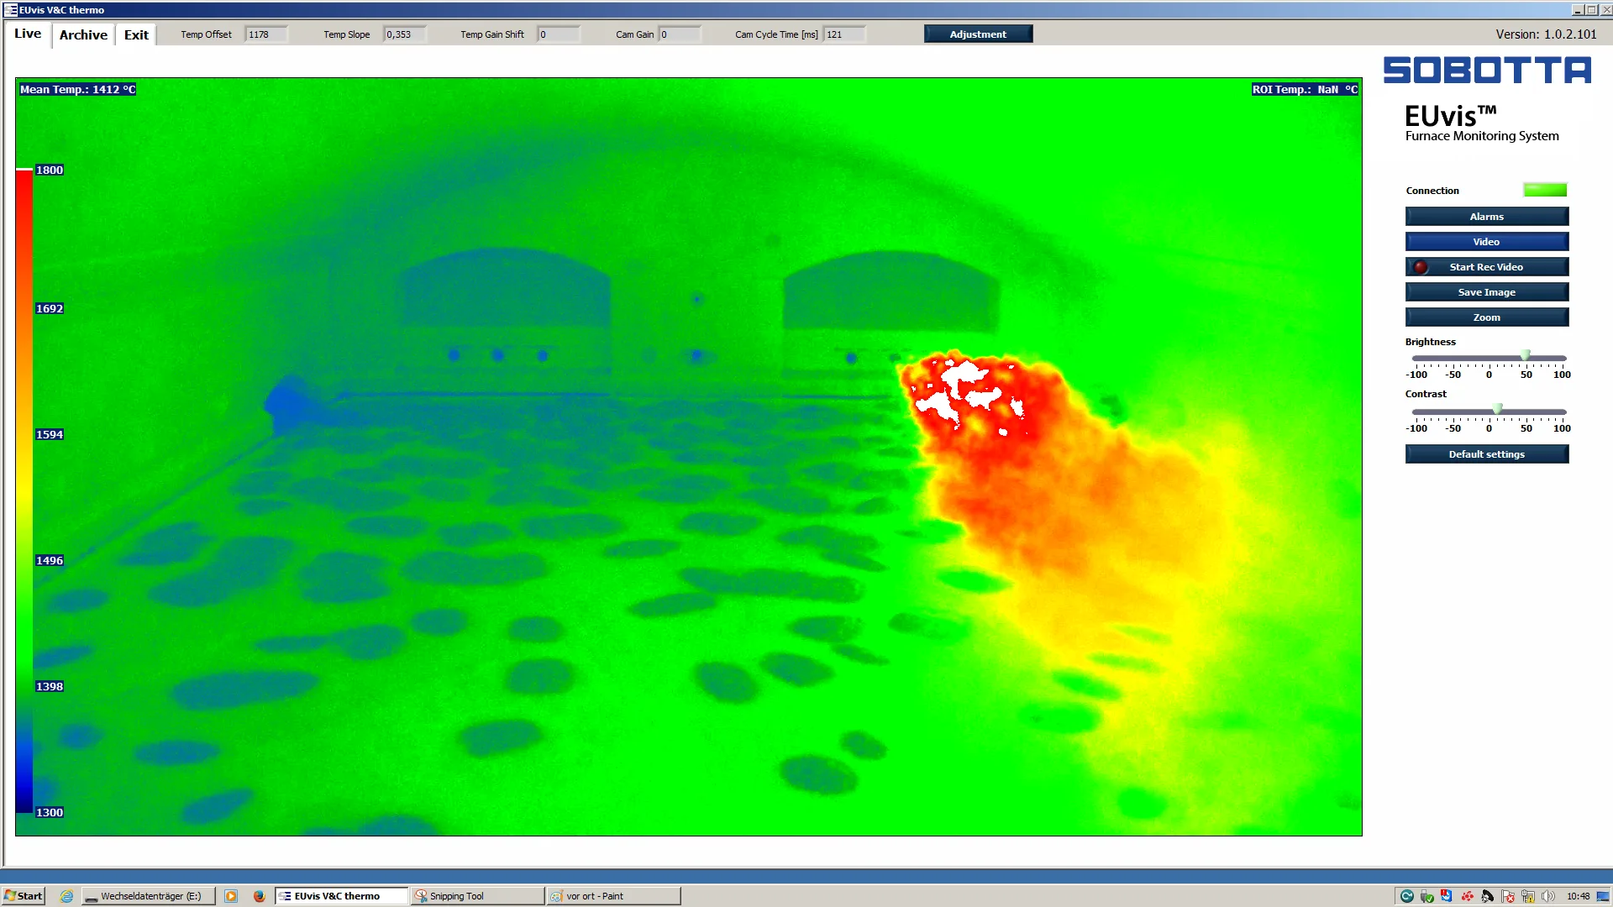Click the Action Center flag tray icon
The height and width of the screenshot is (907, 1613).
(1508, 896)
